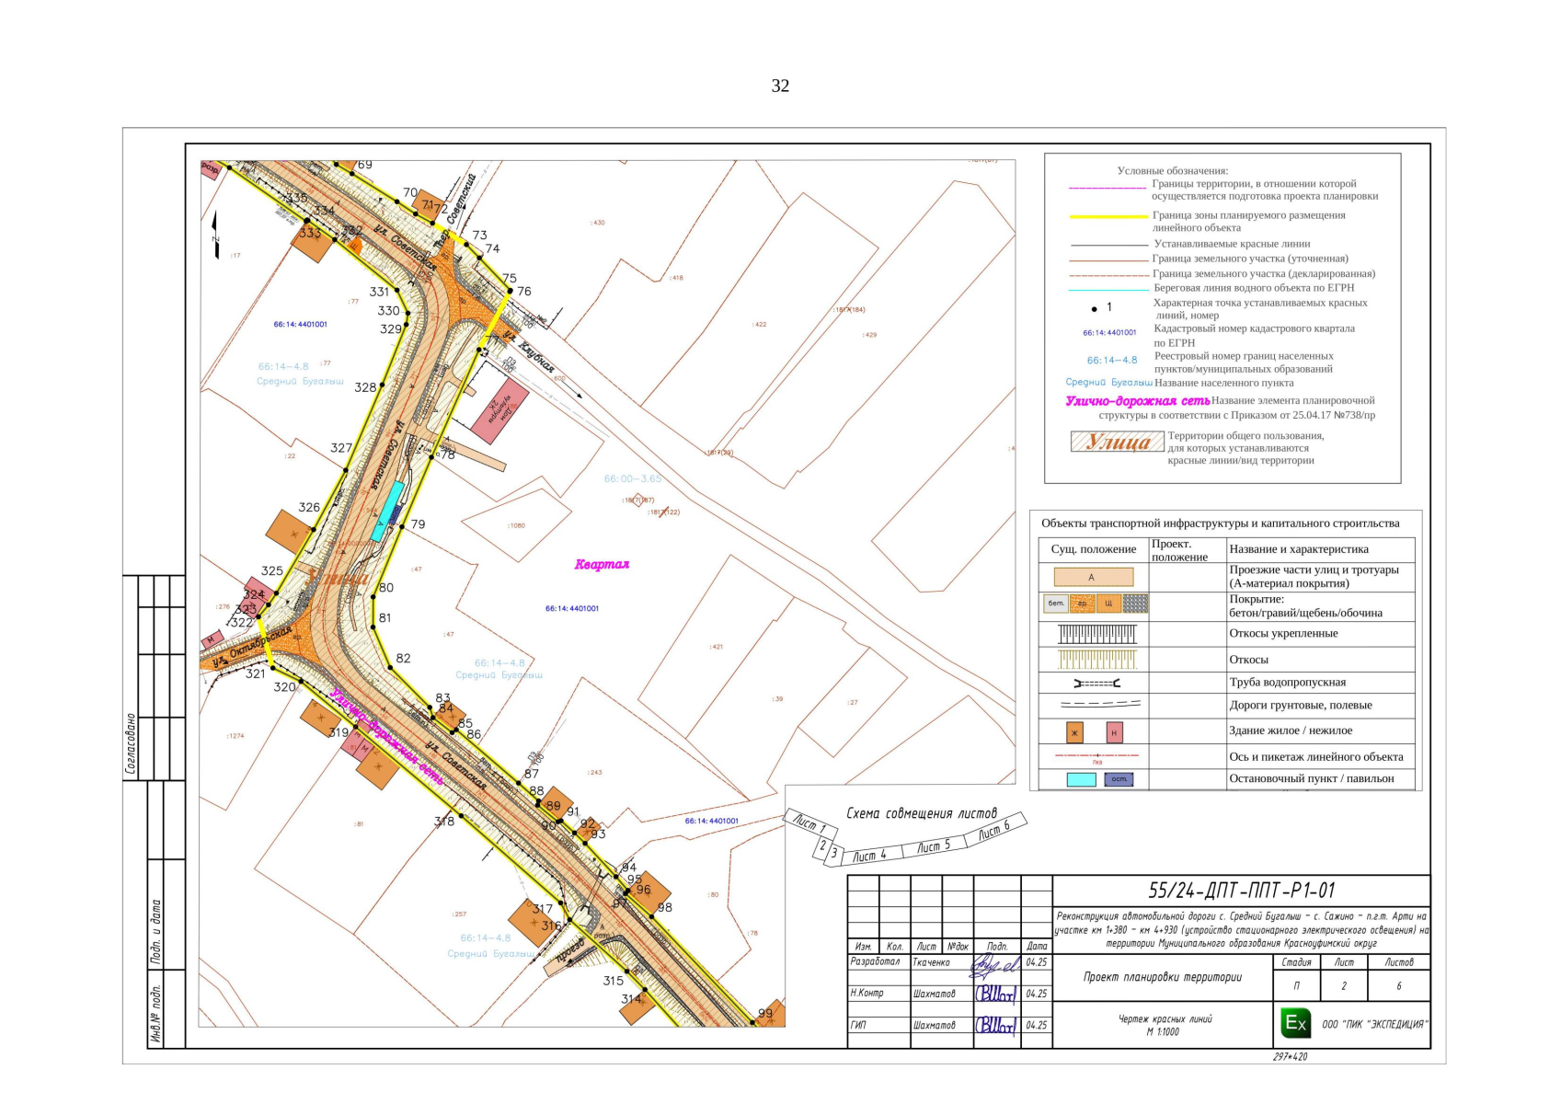The image size is (1561, 1104).
Task: Click the pavilion symbol labeled ост.
Action: coord(1119,779)
